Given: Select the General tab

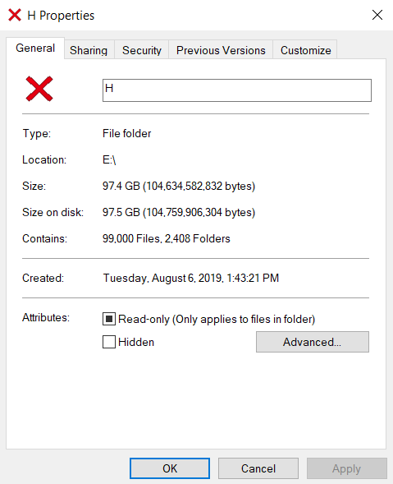Looking at the screenshot, I should point(35,48).
